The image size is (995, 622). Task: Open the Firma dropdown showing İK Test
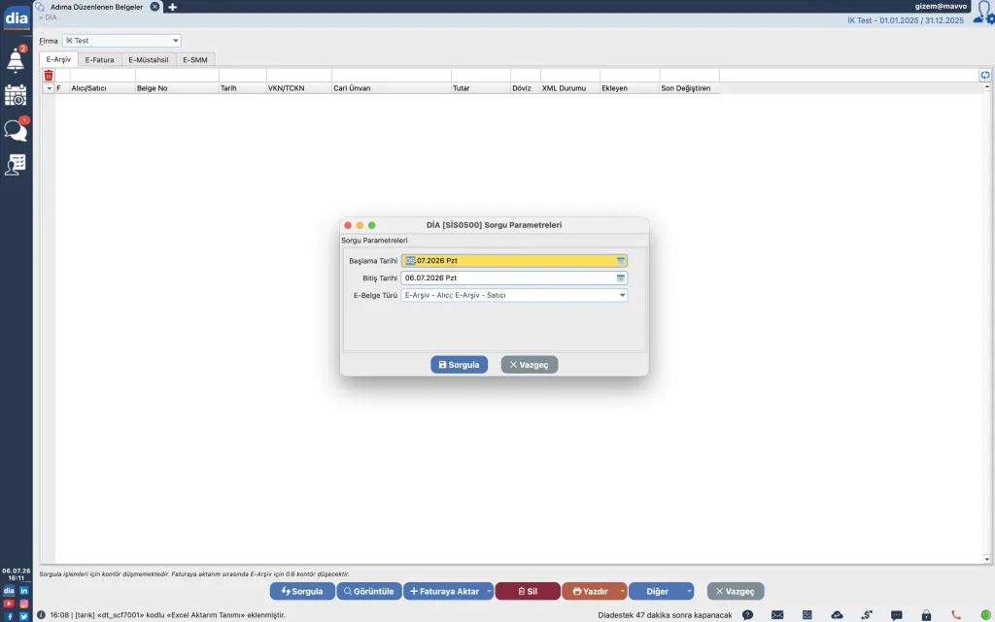point(121,41)
